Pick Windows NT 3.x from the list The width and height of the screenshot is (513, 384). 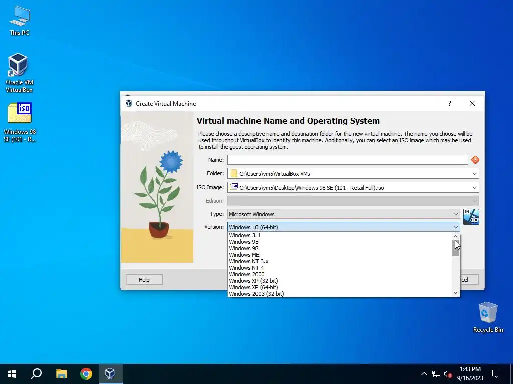click(340, 261)
